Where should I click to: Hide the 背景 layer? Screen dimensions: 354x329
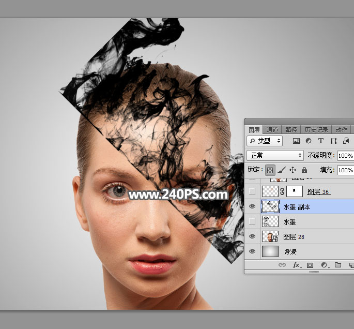pyautogui.click(x=252, y=251)
